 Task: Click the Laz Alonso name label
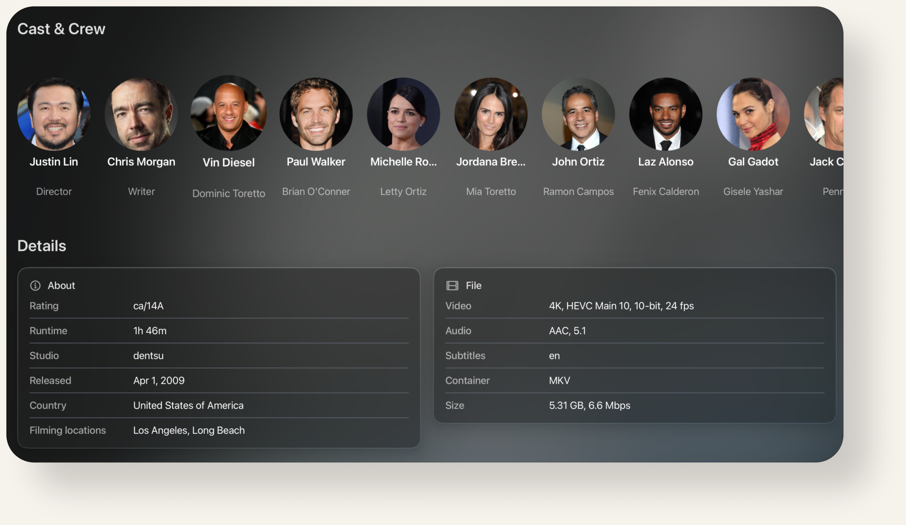tap(666, 162)
